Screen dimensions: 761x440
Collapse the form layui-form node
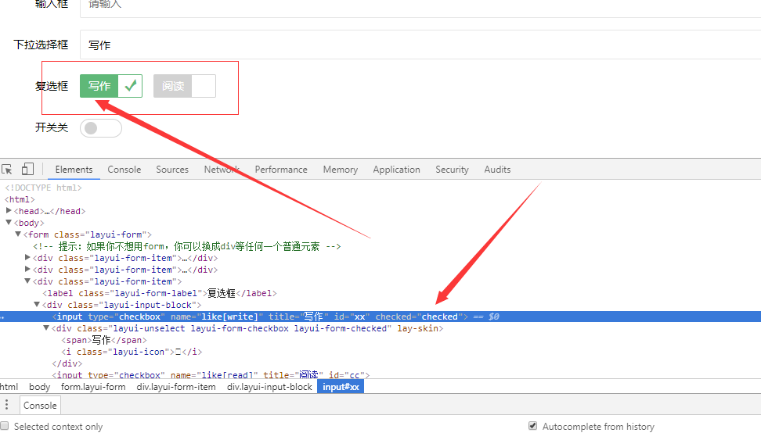point(18,234)
